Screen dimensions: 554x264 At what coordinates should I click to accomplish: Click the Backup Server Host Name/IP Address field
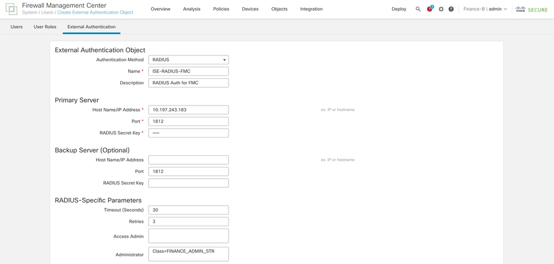tap(189, 160)
